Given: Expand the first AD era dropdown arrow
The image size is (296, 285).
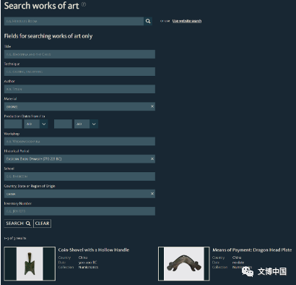Looking at the screenshot, I should 44,124.
